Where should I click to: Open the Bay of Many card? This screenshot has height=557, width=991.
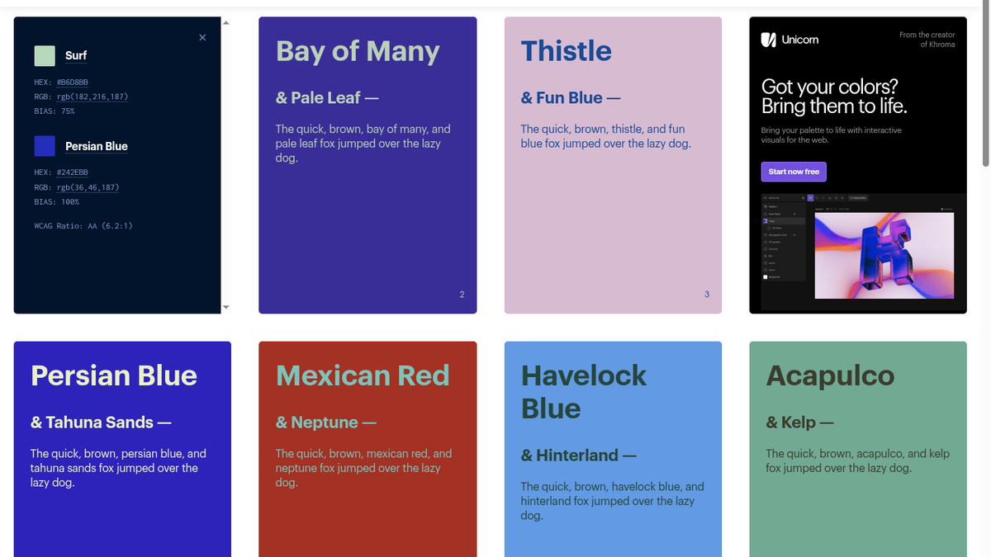point(367,165)
